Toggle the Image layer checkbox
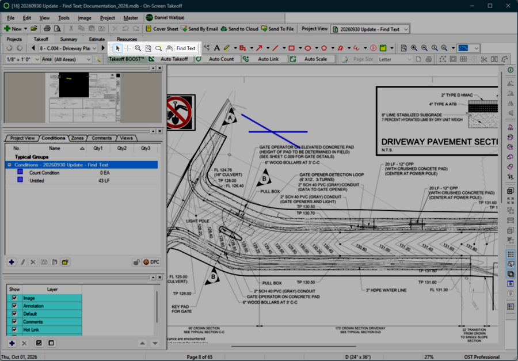 pos(14,298)
